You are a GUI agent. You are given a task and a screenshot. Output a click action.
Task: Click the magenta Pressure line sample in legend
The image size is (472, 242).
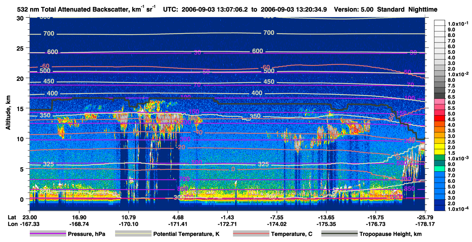(x=48, y=234)
